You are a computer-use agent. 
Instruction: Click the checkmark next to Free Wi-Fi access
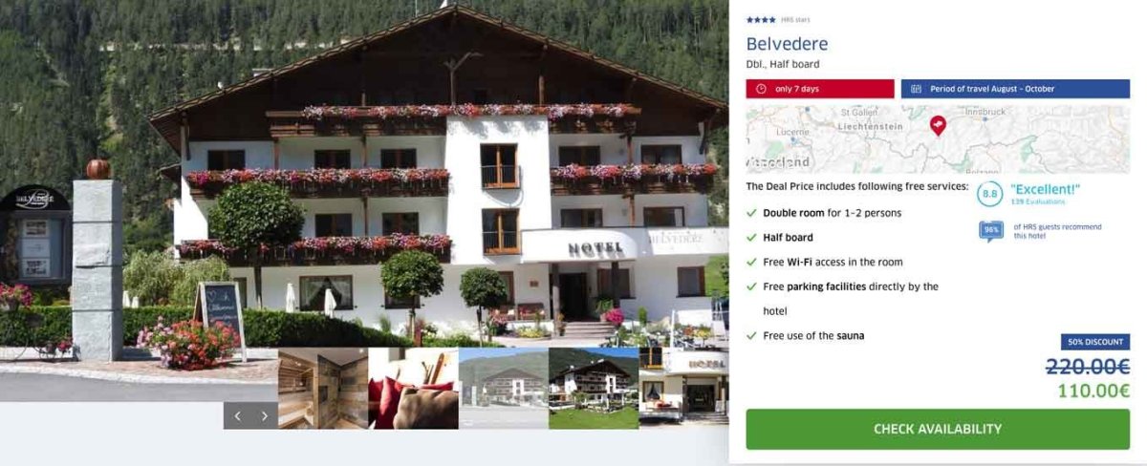tap(751, 262)
